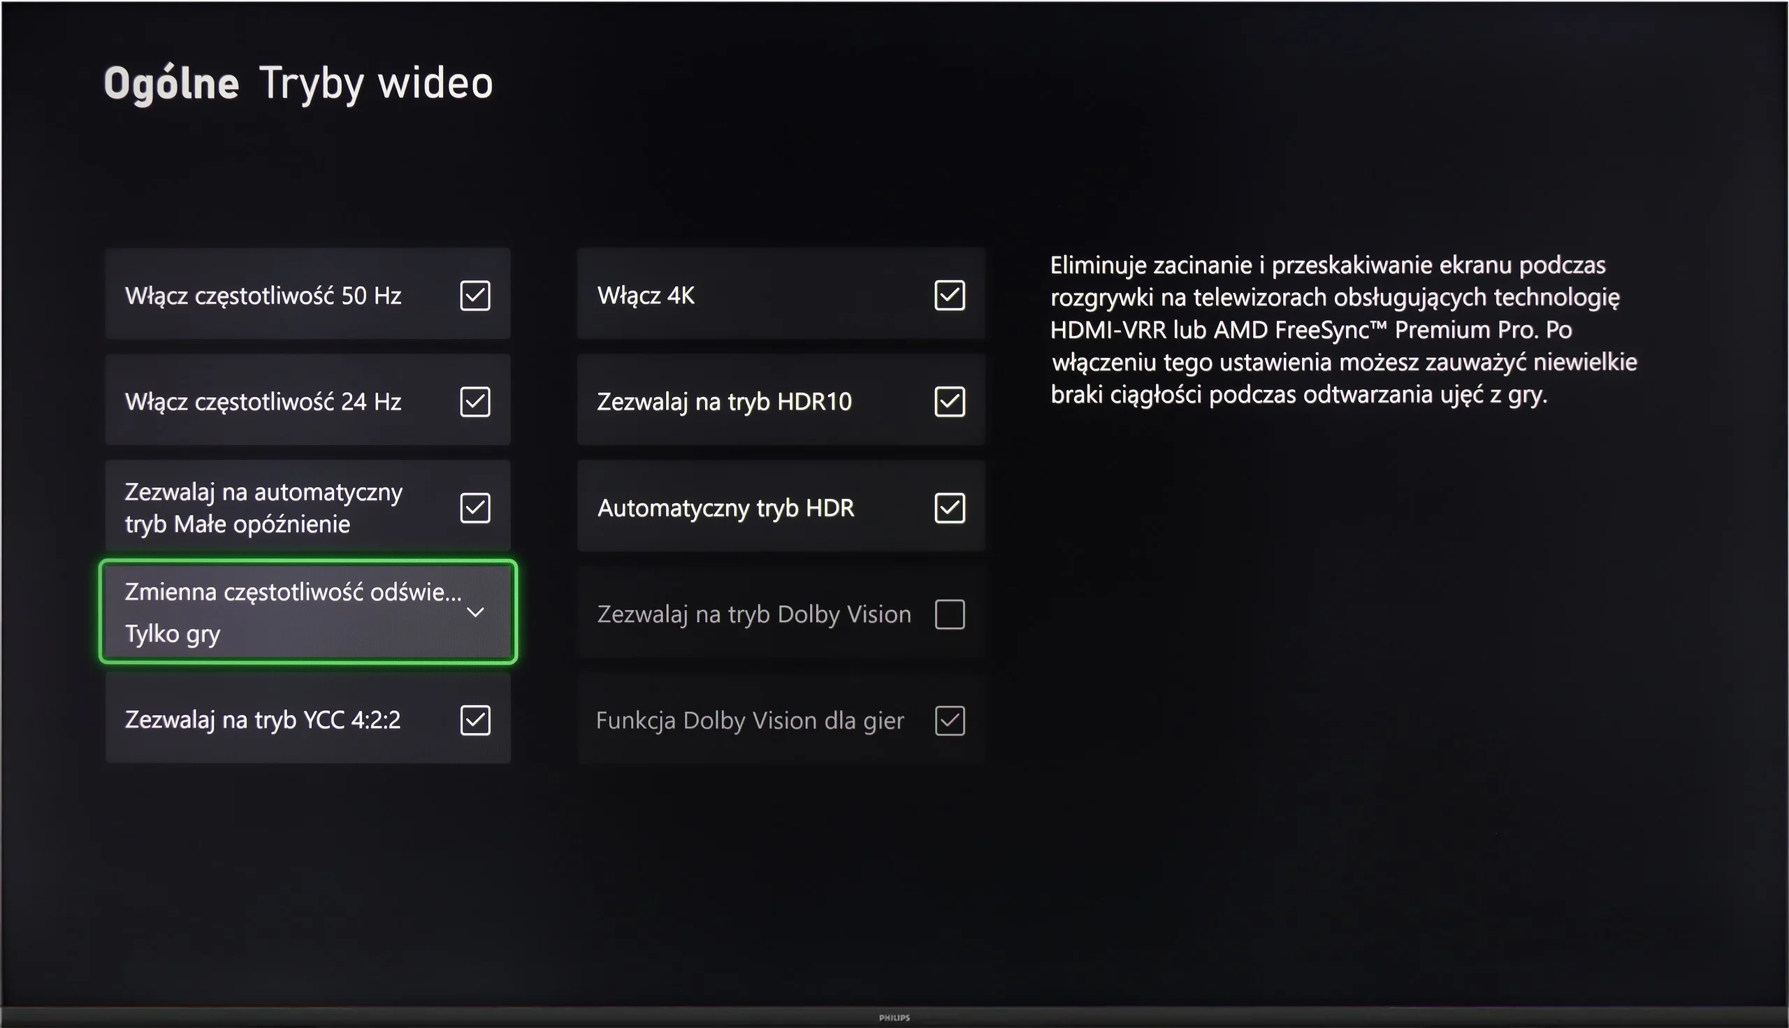This screenshot has height=1028, width=1789.
Task: Click the 'Włącz częstotliwość 50 Hz' label
Action: (x=263, y=295)
